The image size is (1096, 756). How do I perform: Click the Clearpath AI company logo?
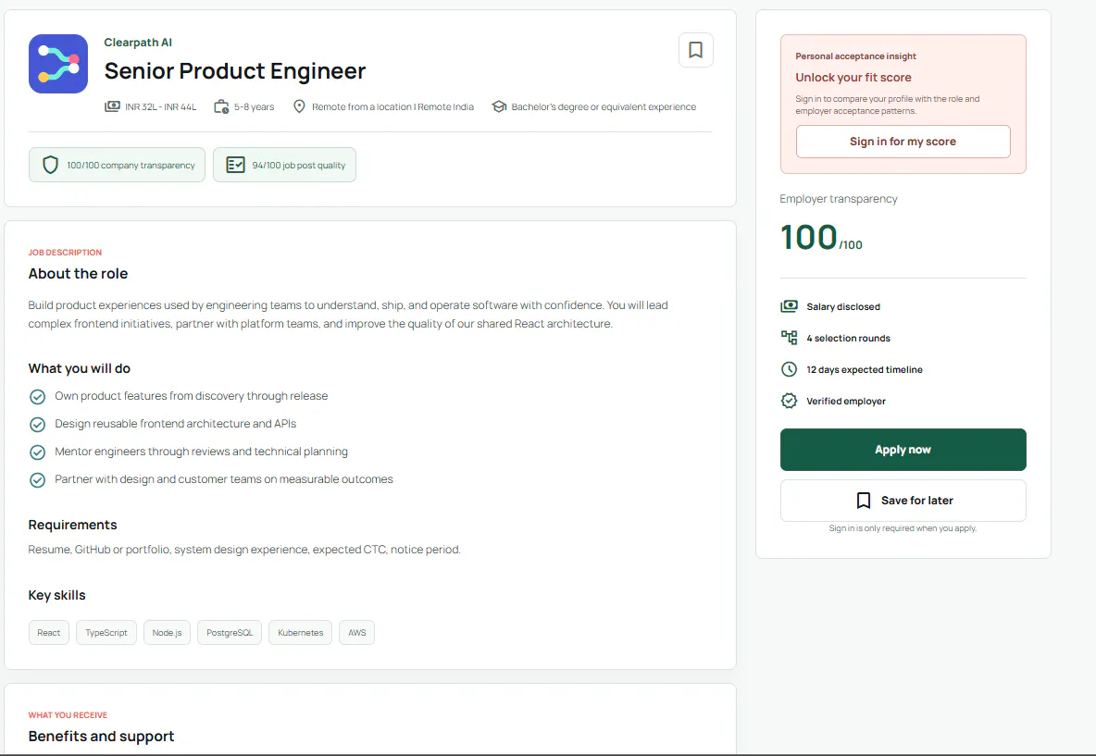click(x=58, y=64)
